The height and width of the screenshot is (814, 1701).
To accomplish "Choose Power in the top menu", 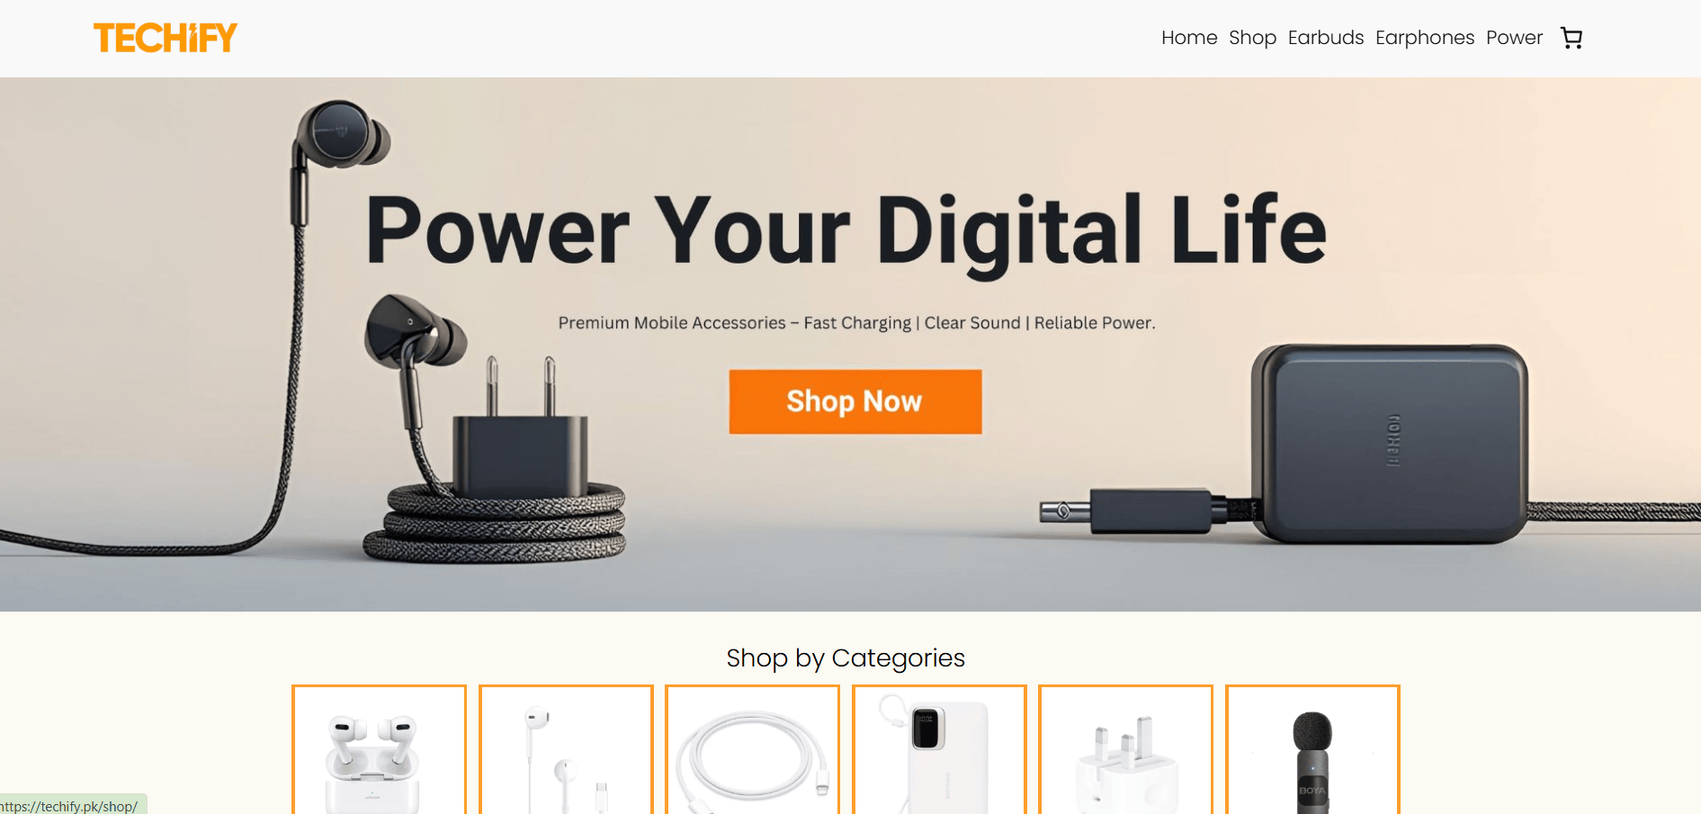I will [x=1514, y=38].
